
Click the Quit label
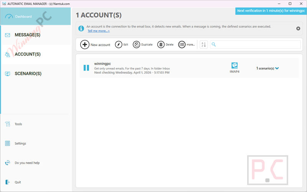click(18, 182)
